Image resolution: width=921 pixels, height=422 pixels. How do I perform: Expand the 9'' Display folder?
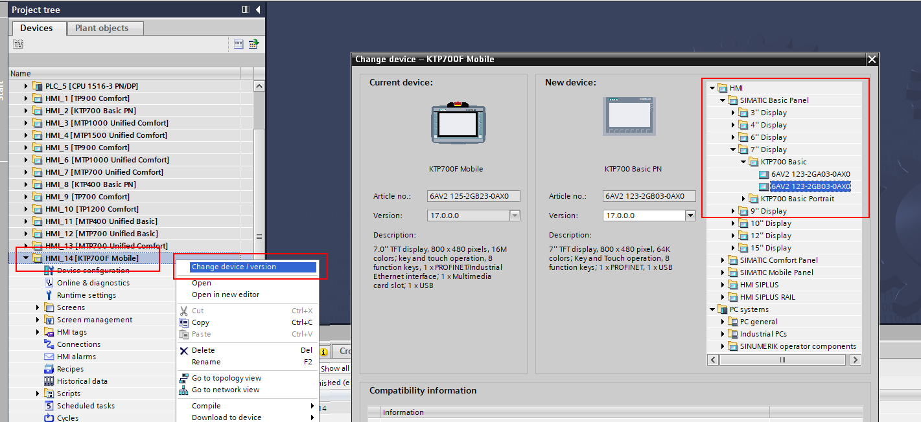733,211
